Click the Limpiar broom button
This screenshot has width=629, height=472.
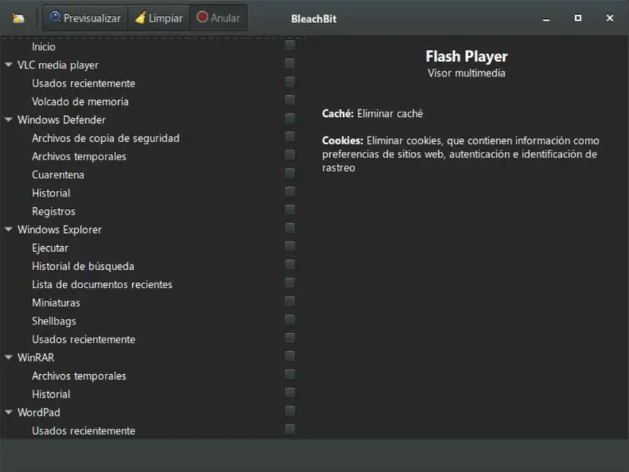point(159,18)
